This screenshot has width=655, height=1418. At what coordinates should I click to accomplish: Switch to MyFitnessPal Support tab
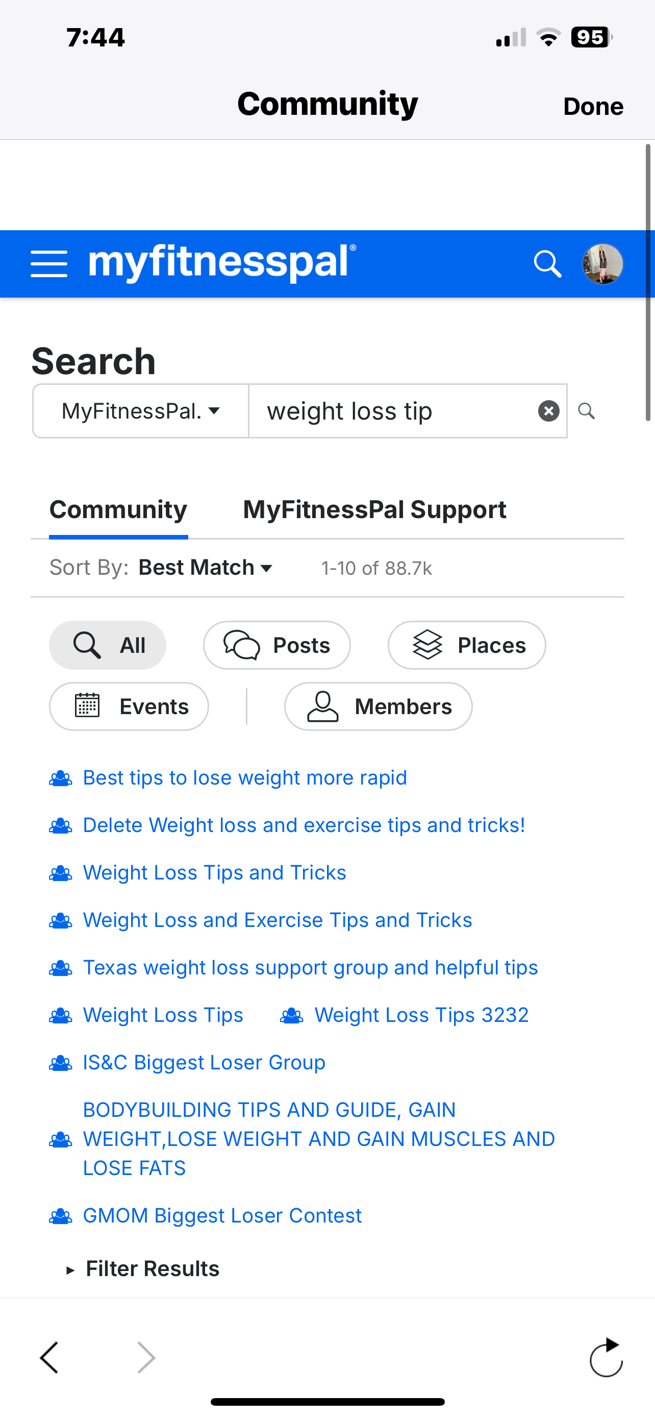[x=374, y=510]
